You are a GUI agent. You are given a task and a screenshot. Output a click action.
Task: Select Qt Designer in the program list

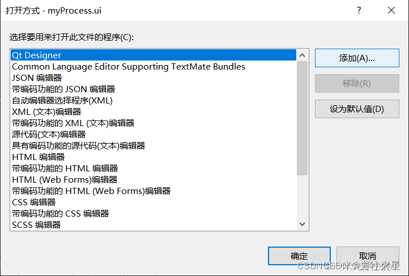click(154, 55)
